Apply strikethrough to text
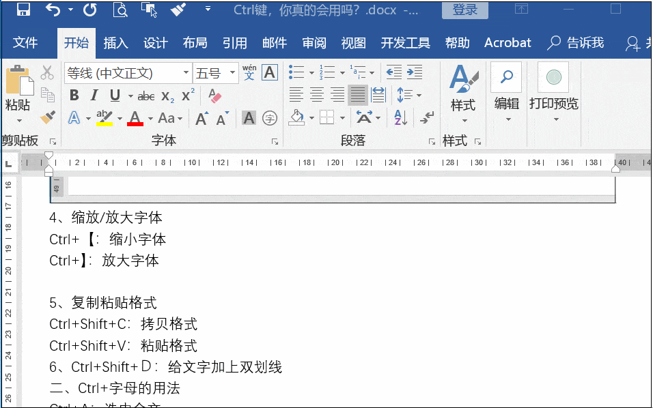 (145, 96)
